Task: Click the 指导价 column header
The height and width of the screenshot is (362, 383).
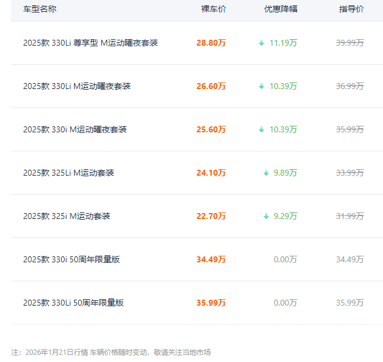Action: click(x=352, y=9)
